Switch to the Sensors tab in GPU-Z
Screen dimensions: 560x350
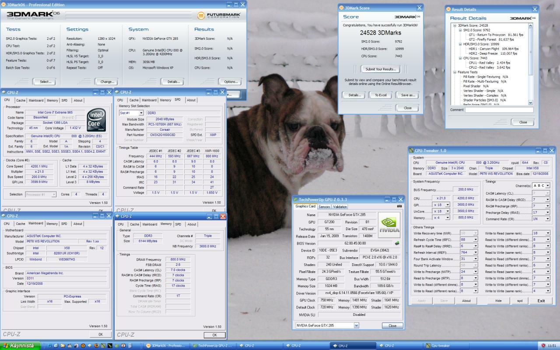click(x=324, y=206)
